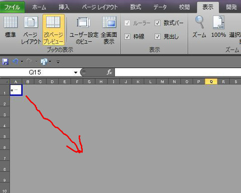Select column M header
Screen dimensions: 241x193
162,82
